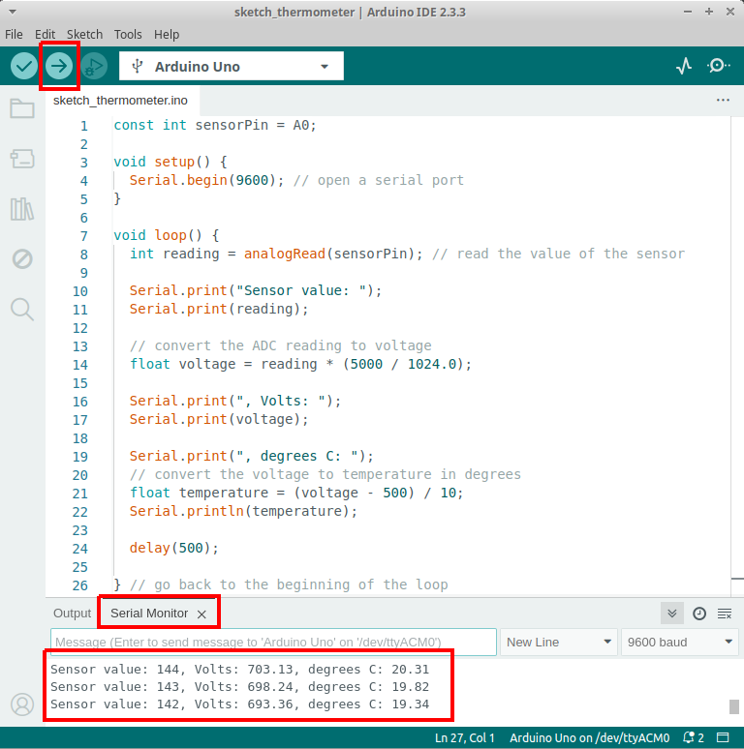Click line number 21 in the gutter
This screenshot has height=749, width=744.
pyautogui.click(x=80, y=494)
